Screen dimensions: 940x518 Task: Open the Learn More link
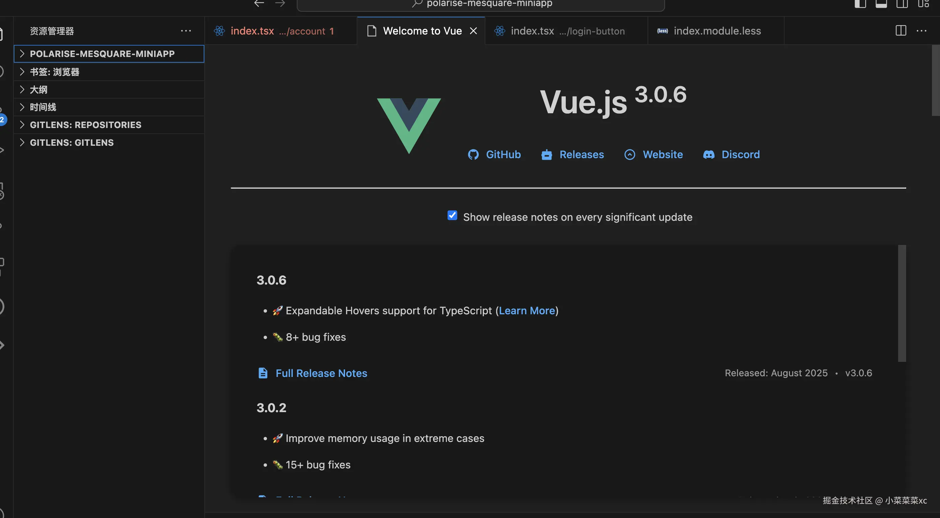click(527, 311)
